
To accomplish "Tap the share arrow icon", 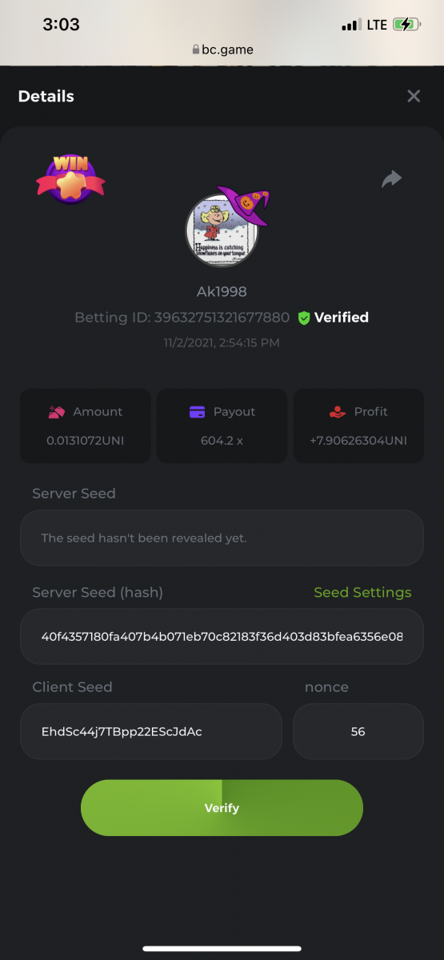I will click(391, 179).
